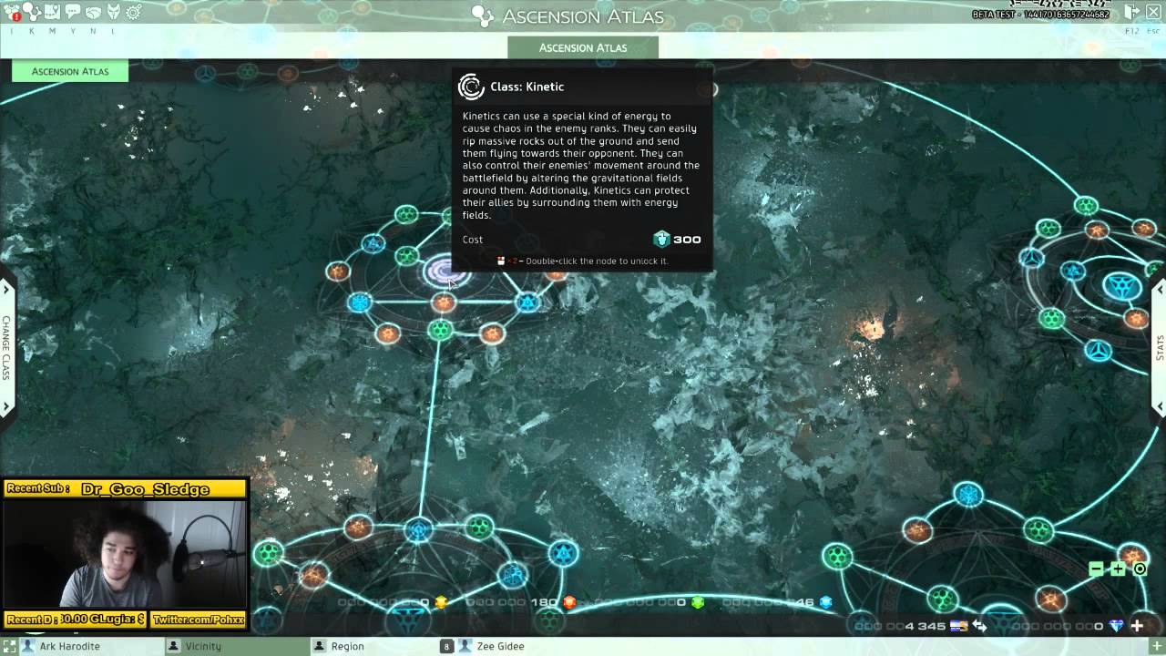Image resolution: width=1166 pixels, height=656 pixels.
Task: Click the cost value 300 in tooltip
Action: (x=687, y=240)
